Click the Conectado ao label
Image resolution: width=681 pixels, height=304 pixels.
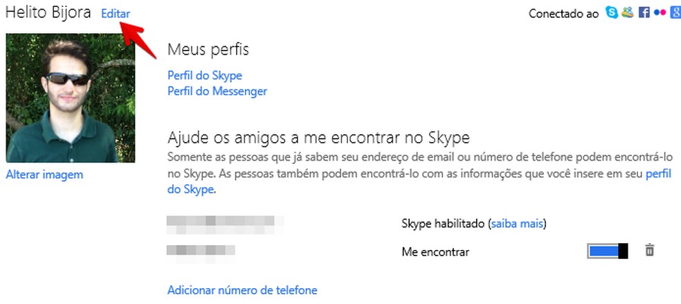(563, 13)
